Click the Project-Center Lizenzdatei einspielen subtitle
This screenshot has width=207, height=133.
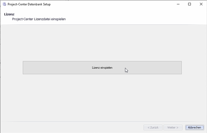tap(39, 19)
